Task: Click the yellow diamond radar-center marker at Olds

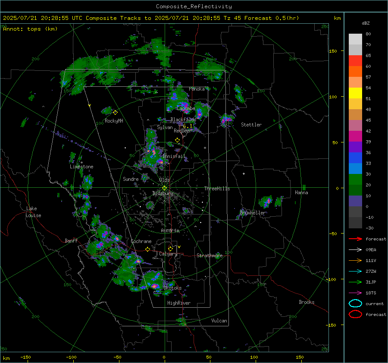Action: click(164, 188)
